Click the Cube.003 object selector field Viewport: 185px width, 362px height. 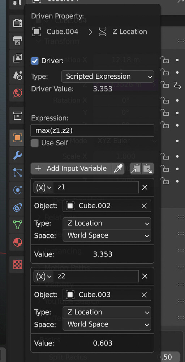point(107,295)
